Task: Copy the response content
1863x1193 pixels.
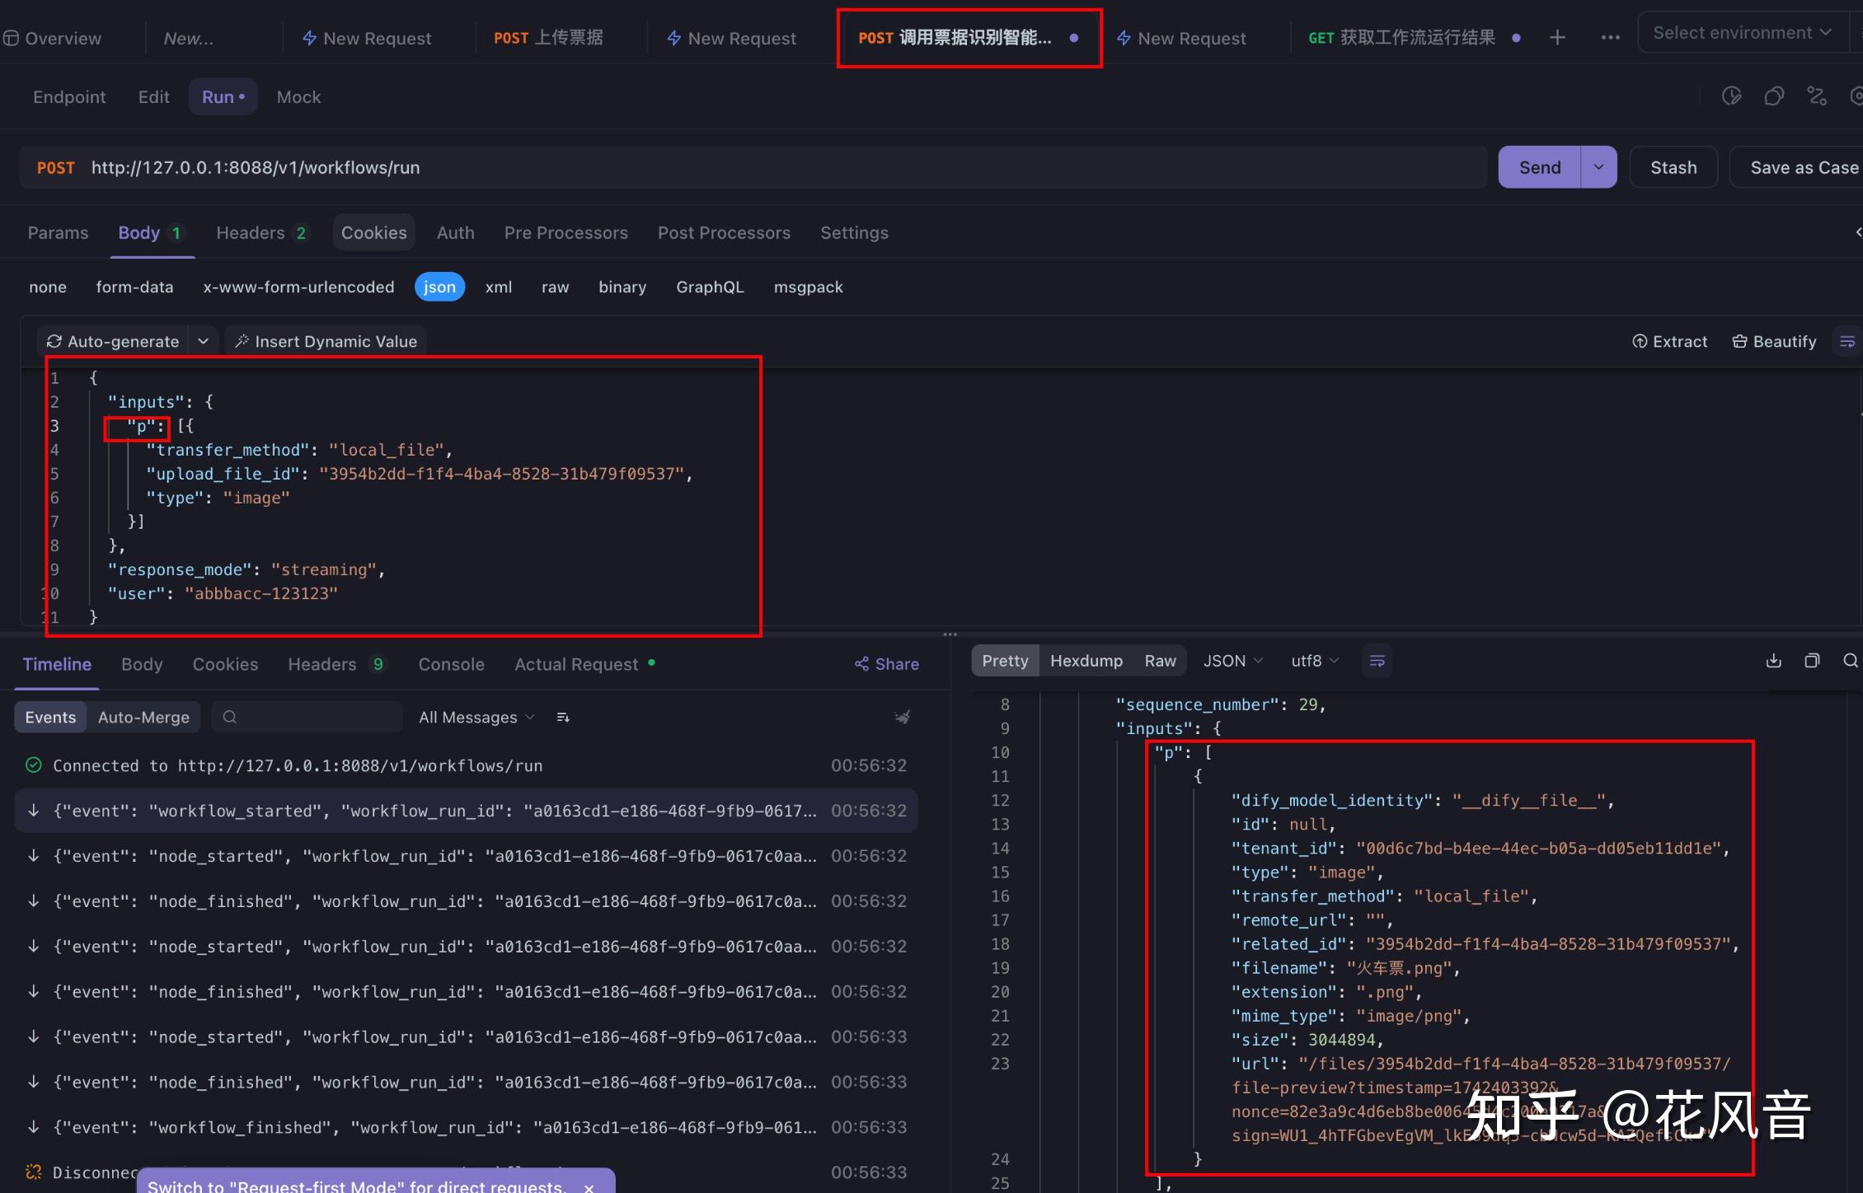Action: (x=1811, y=660)
